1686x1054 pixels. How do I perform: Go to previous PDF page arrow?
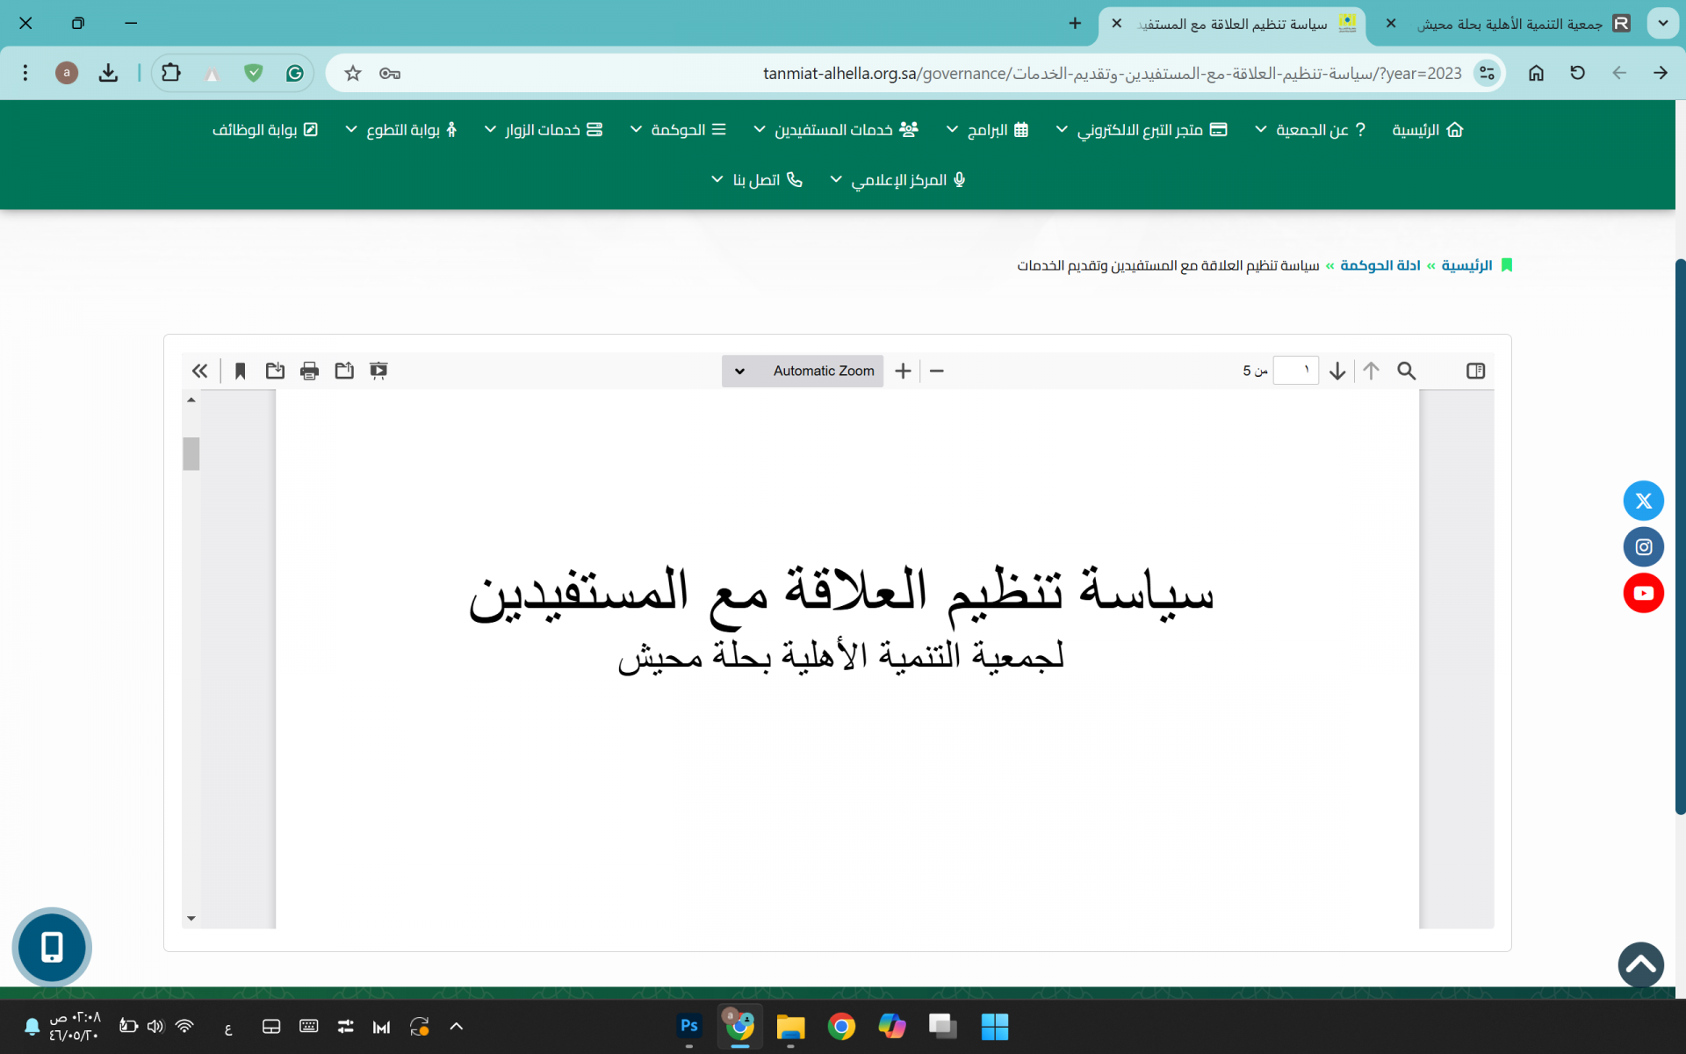coord(1371,371)
